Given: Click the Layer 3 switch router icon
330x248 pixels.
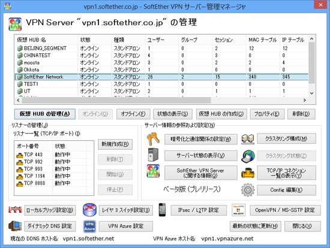Looking at the screenshot, I should coord(89,210).
